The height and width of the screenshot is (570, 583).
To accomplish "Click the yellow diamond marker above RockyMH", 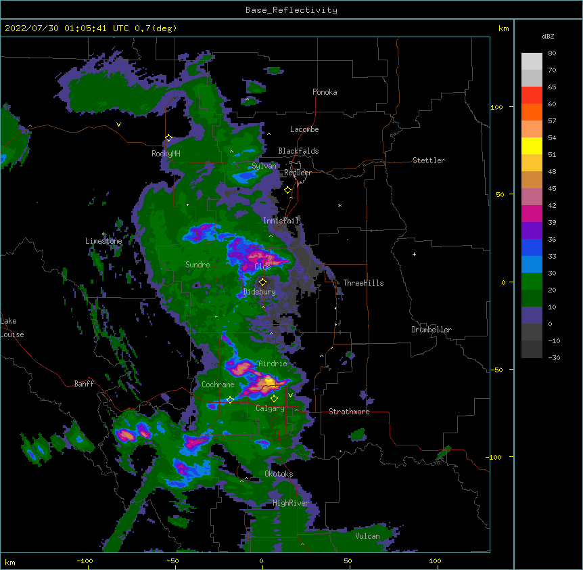I will [168, 138].
